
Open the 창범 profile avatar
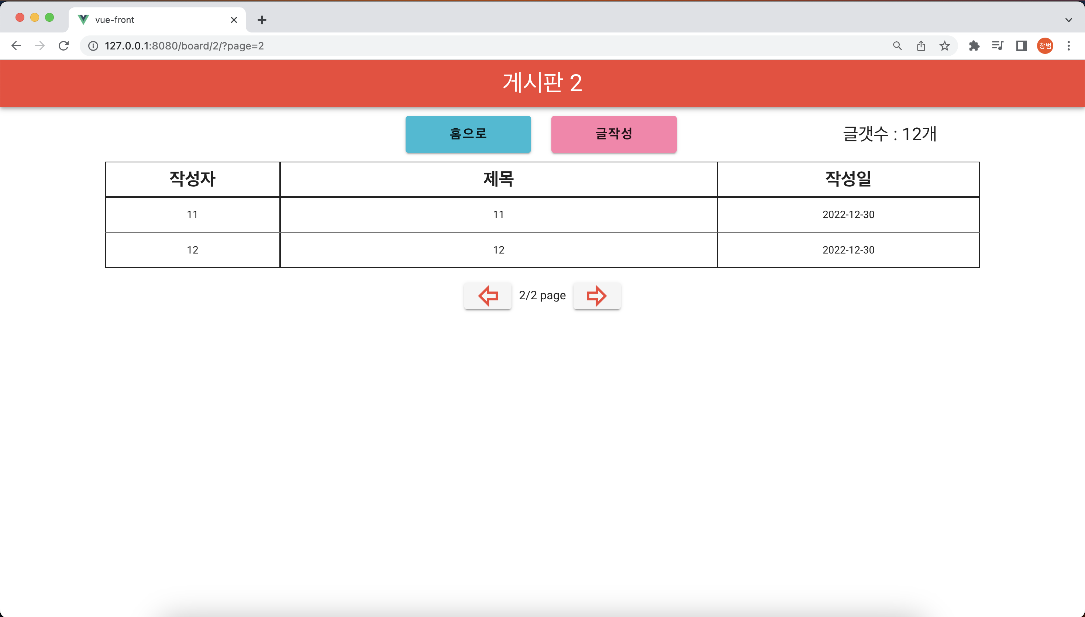[x=1045, y=46]
